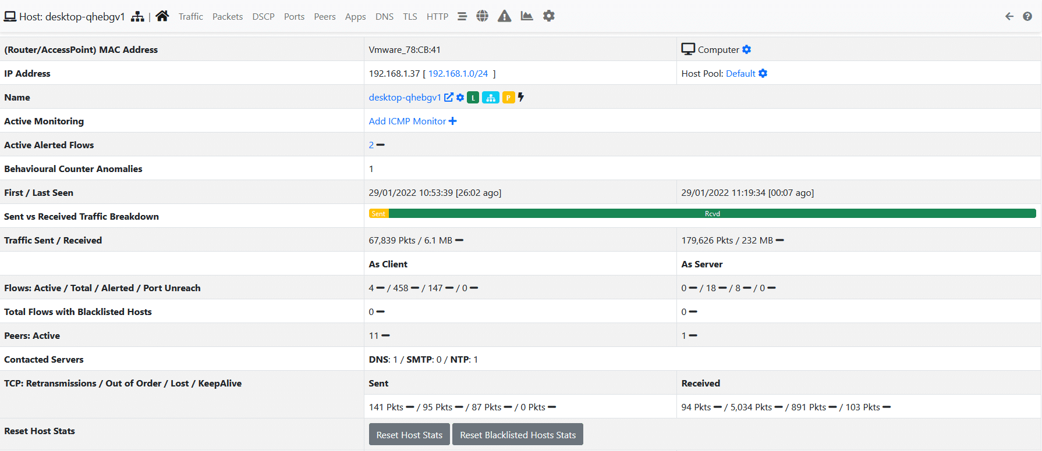1042x451 pixels.
Task: Open host settings gear in navbar
Action: pos(549,16)
